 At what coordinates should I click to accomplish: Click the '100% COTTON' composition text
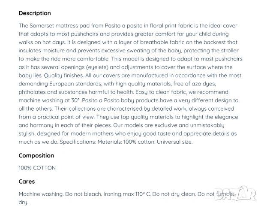pos(37,168)
